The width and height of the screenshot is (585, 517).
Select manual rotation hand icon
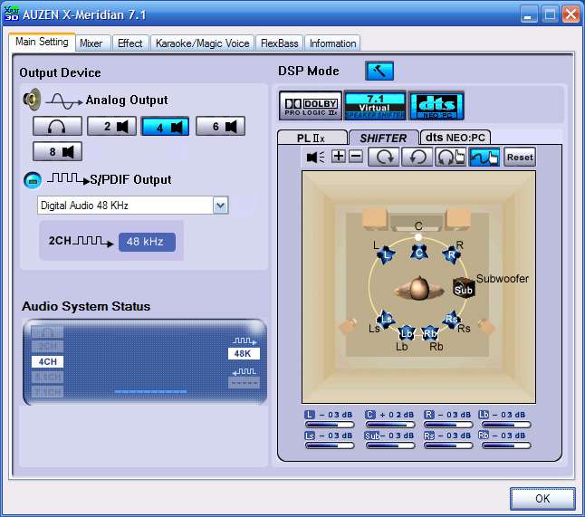450,157
